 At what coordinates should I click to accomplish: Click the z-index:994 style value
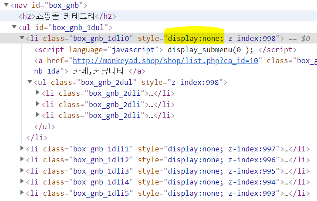252,182
